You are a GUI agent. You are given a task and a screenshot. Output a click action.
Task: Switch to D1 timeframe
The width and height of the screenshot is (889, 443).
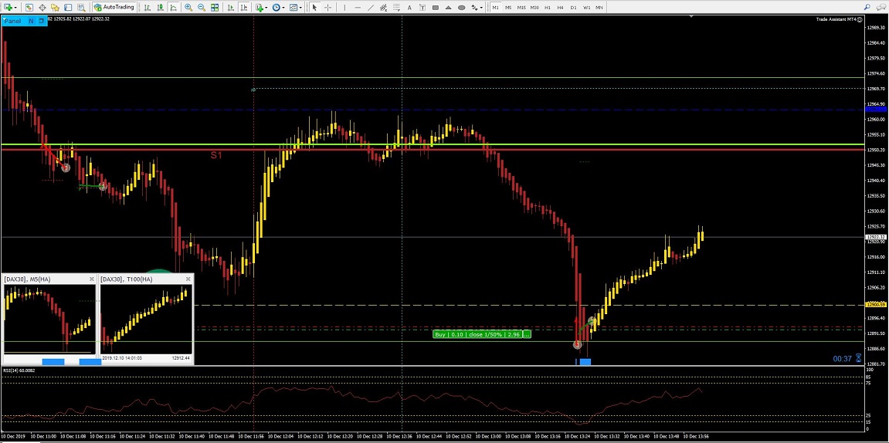pyautogui.click(x=573, y=8)
